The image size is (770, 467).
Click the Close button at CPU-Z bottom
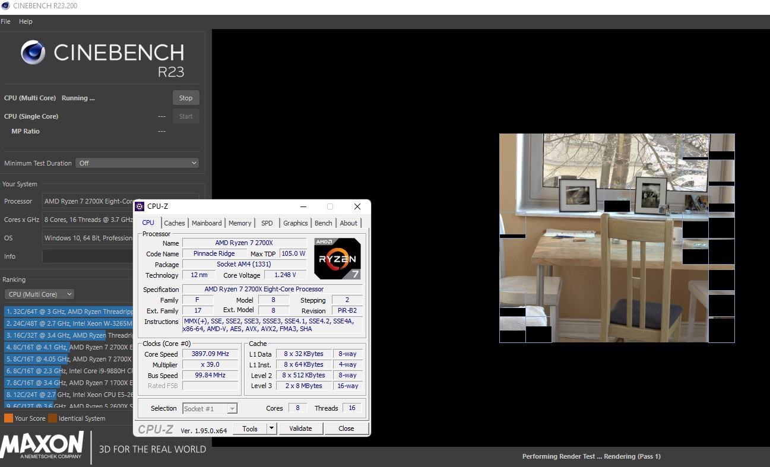pyautogui.click(x=346, y=428)
